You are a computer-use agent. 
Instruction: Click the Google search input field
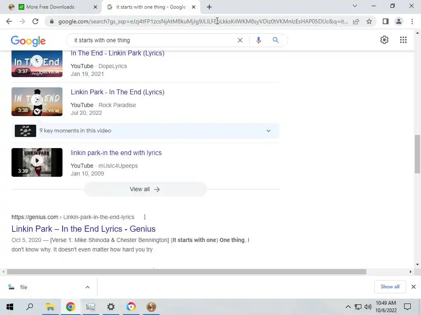click(x=153, y=40)
